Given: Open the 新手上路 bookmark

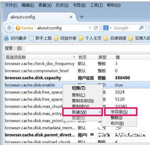Looking at the screenshot, I should (40, 38).
